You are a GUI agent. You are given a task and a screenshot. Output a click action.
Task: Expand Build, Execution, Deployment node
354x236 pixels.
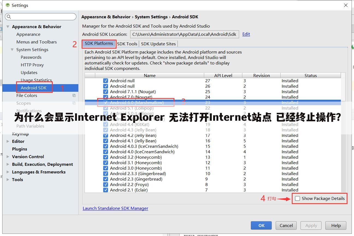(8, 164)
